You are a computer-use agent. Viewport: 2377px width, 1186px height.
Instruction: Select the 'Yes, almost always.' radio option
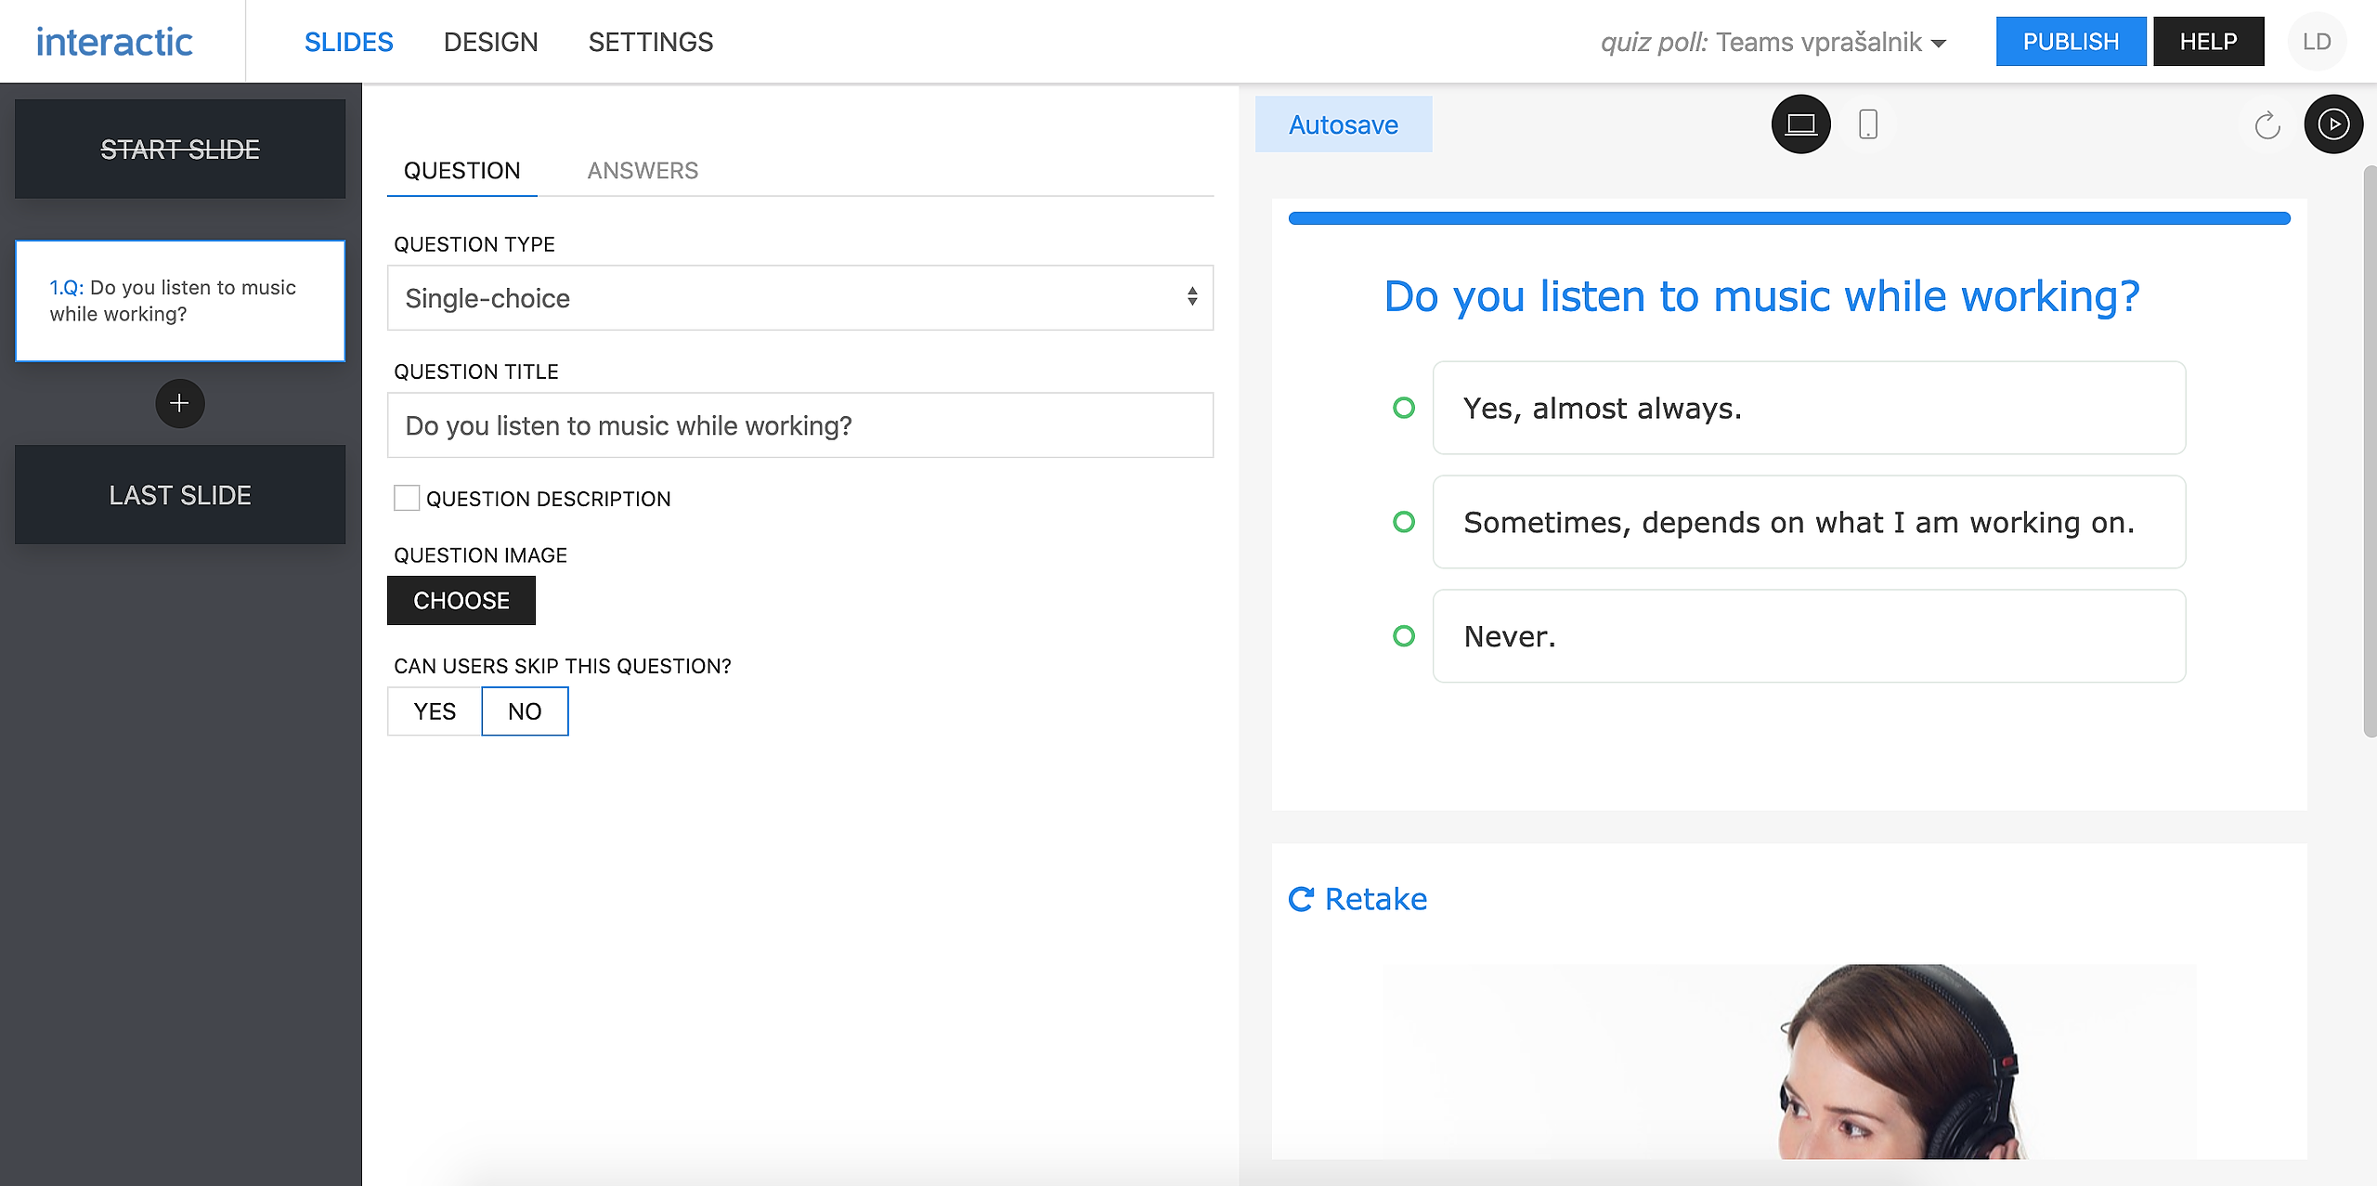coord(1404,408)
